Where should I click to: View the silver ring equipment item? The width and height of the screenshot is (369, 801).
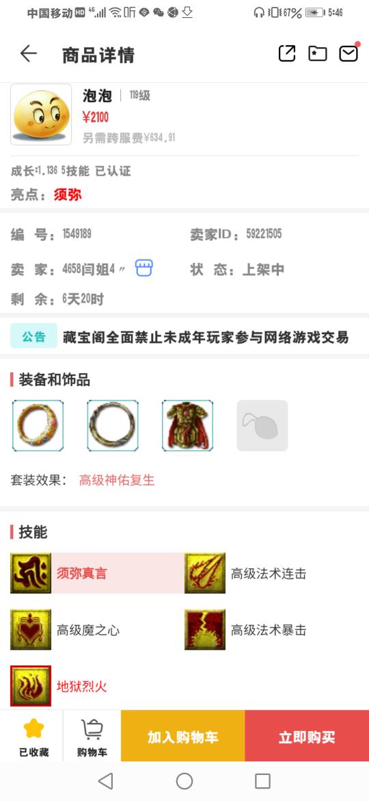(x=113, y=426)
